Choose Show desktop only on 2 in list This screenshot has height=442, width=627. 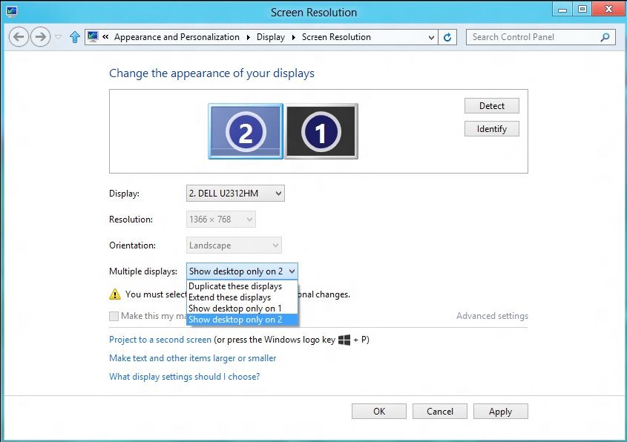click(243, 320)
